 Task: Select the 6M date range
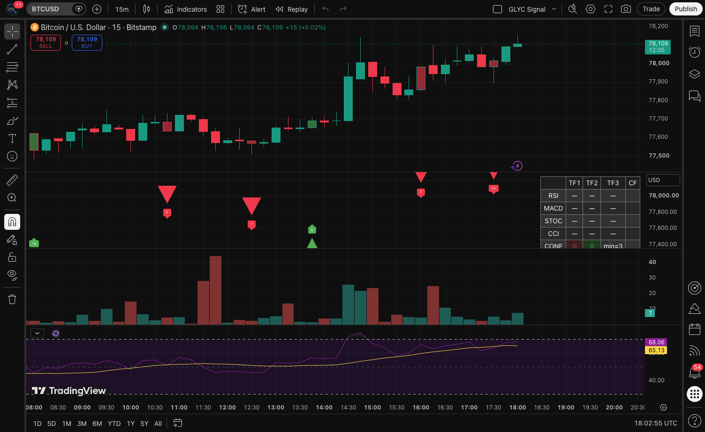tap(97, 423)
